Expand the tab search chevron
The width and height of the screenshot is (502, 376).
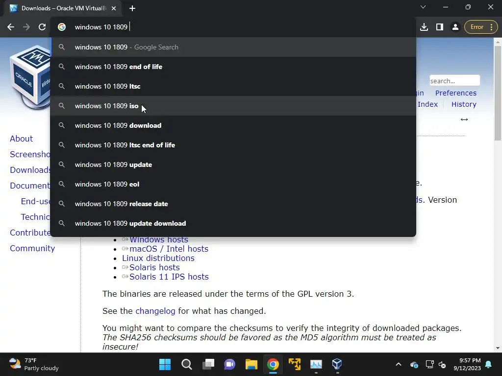pos(423,7)
